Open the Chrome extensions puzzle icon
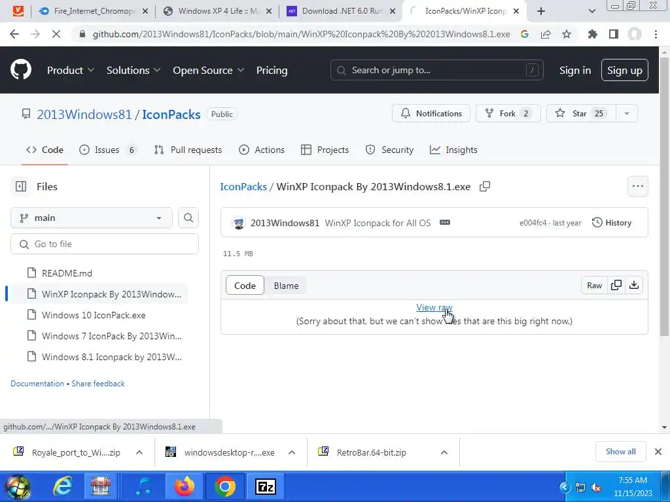The width and height of the screenshot is (670, 502). pyautogui.click(x=593, y=34)
